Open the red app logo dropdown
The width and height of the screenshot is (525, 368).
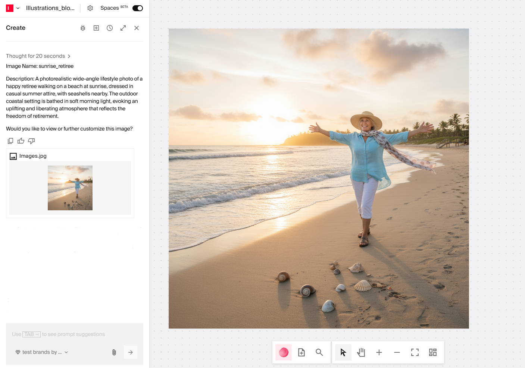point(13,8)
